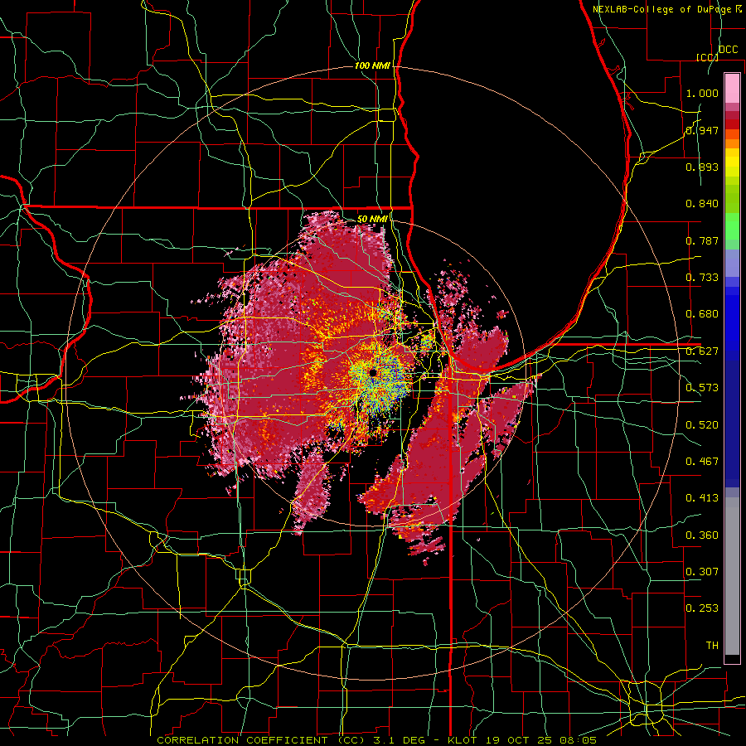Click the CORRELATION COEFFICIENT (CC) caption
746x746 pixels.
[x=261, y=740]
